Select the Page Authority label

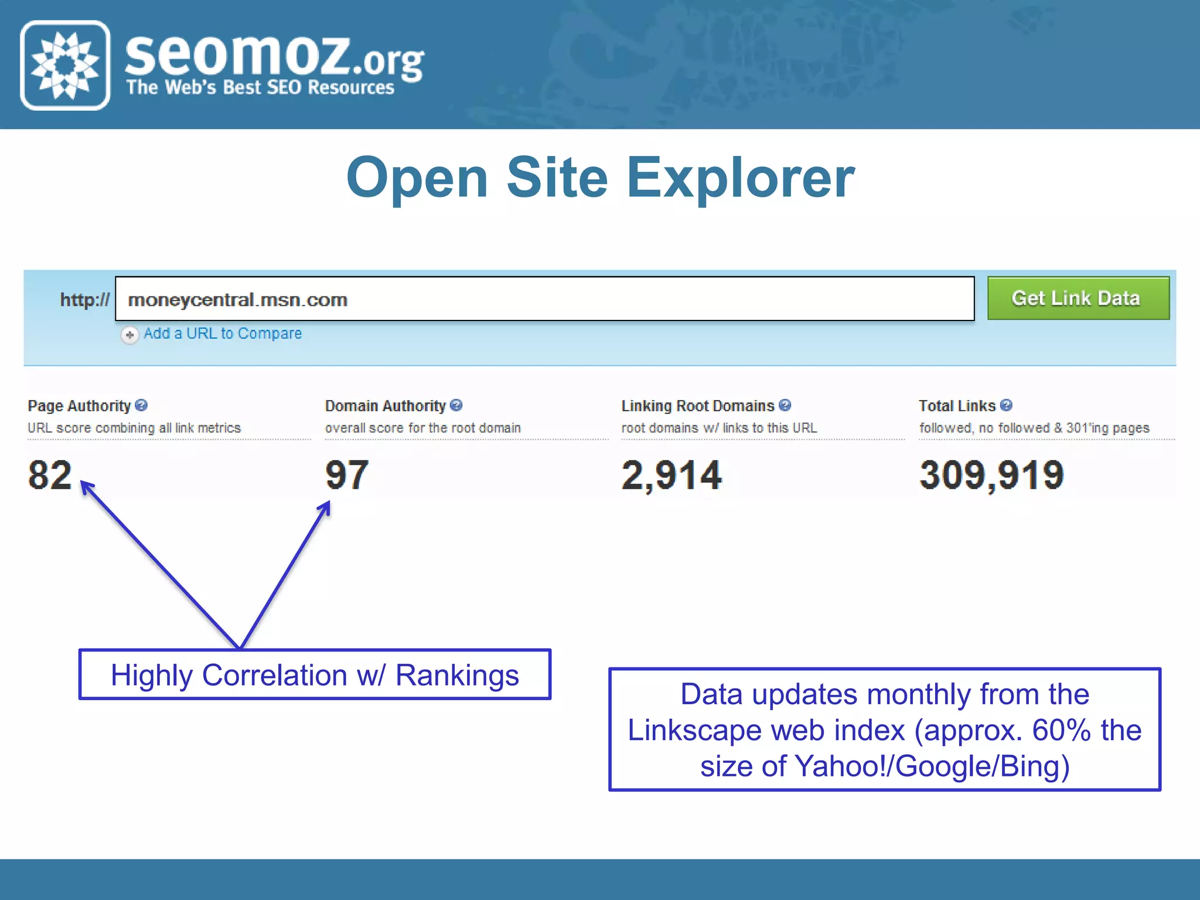(x=79, y=406)
